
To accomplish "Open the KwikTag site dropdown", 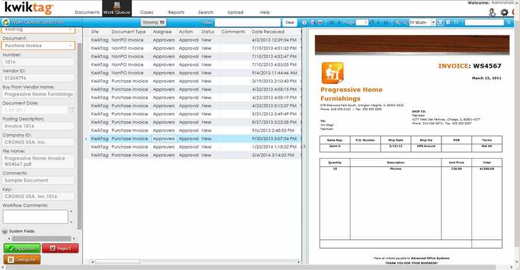I will 38,30.
